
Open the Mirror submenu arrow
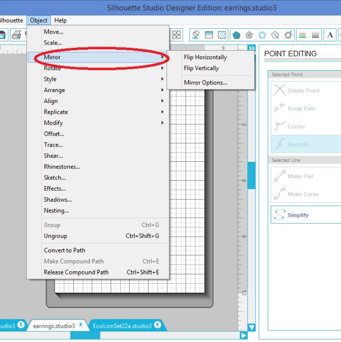coord(162,57)
